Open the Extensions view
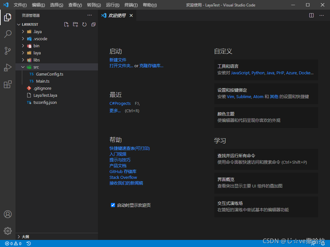This screenshot has width=330, height=247. pos(8,85)
